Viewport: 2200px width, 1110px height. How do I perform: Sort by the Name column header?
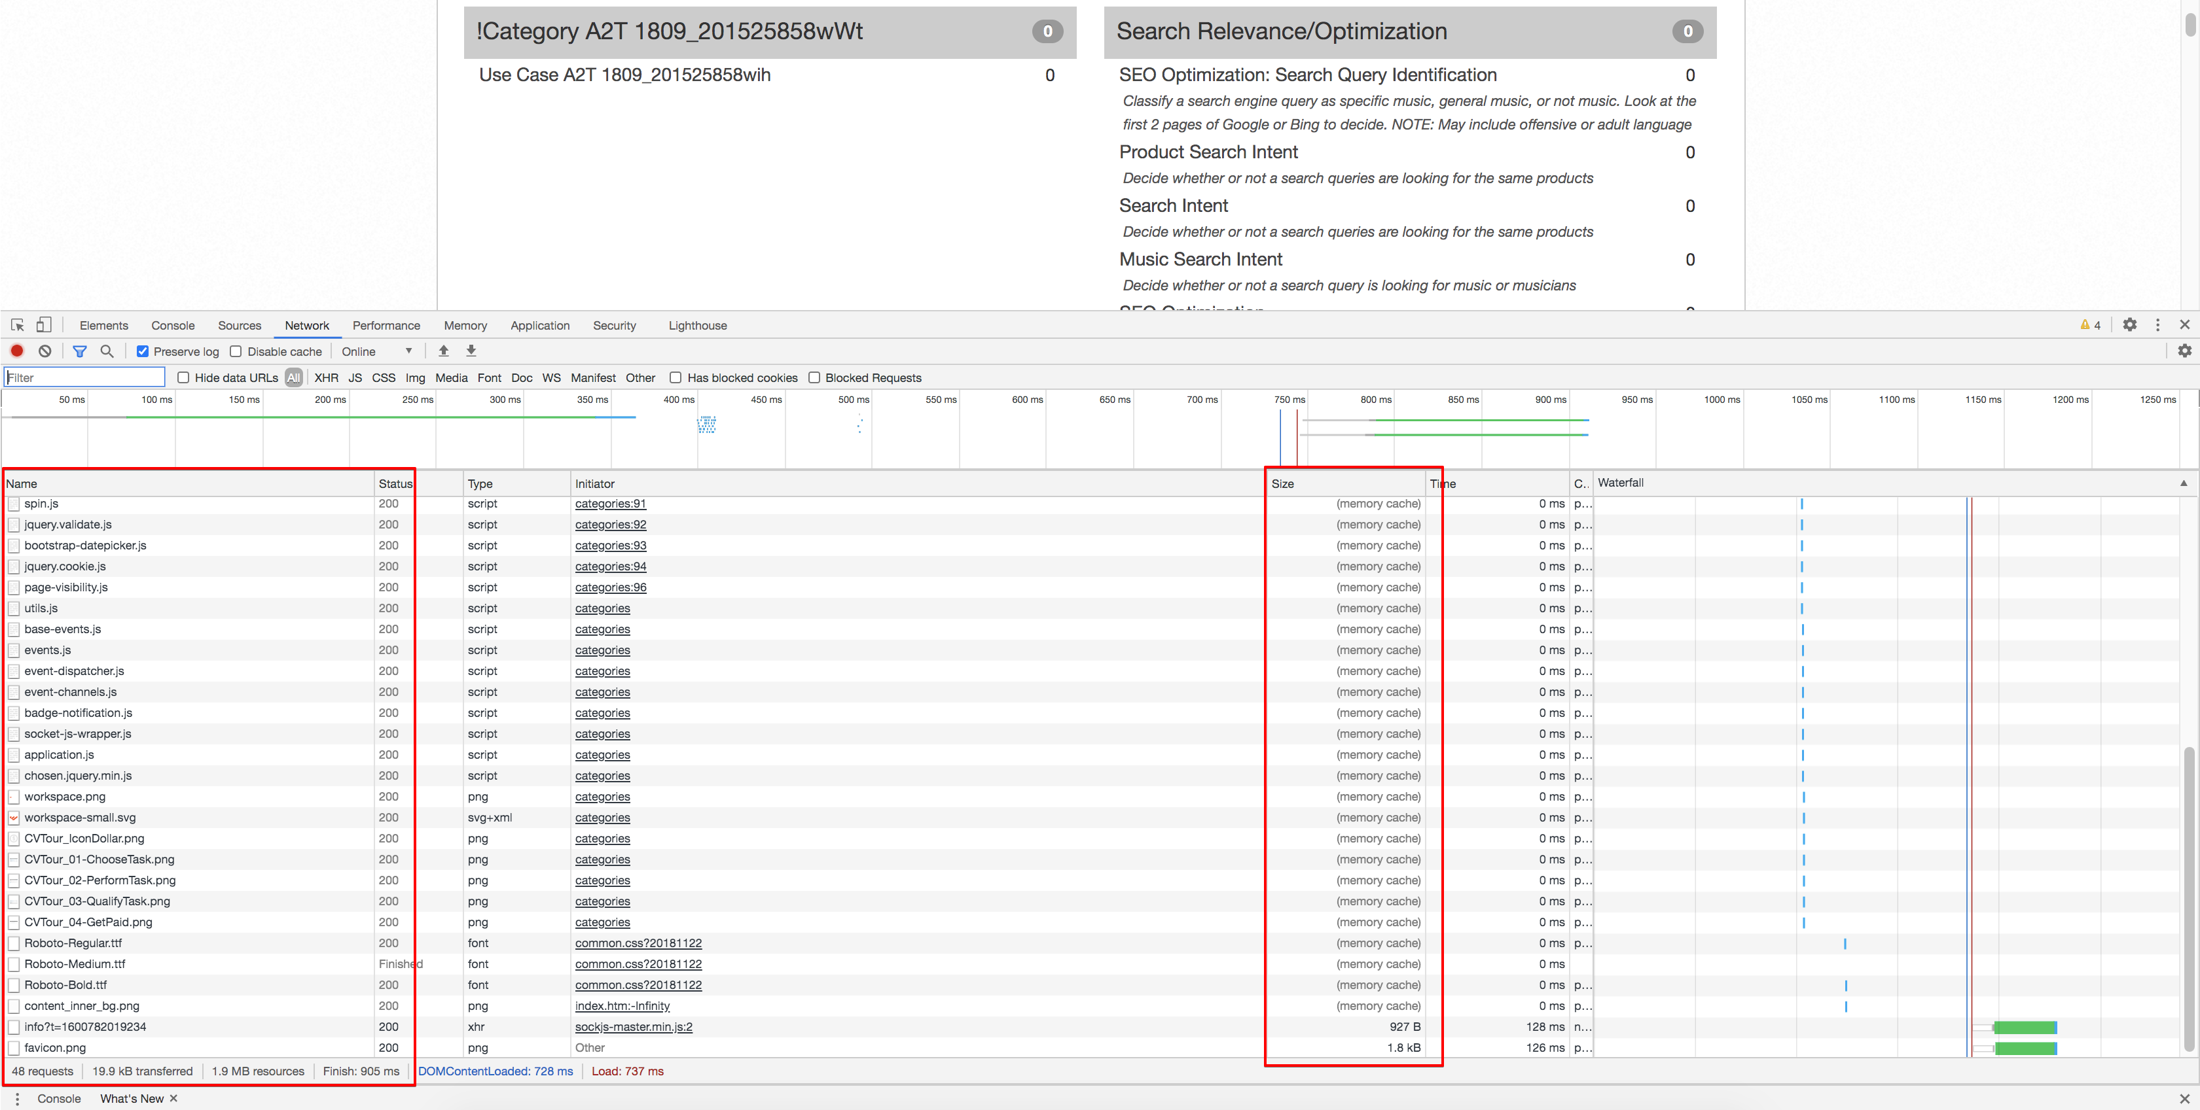(x=190, y=483)
